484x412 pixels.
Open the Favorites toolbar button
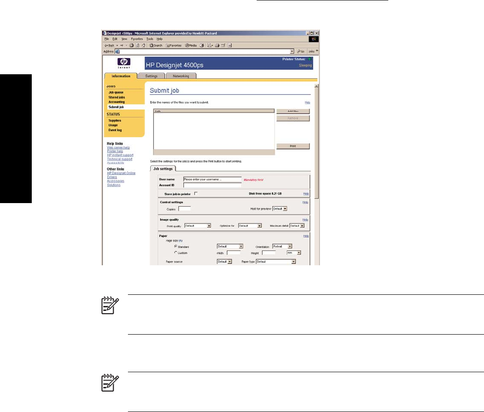click(174, 45)
